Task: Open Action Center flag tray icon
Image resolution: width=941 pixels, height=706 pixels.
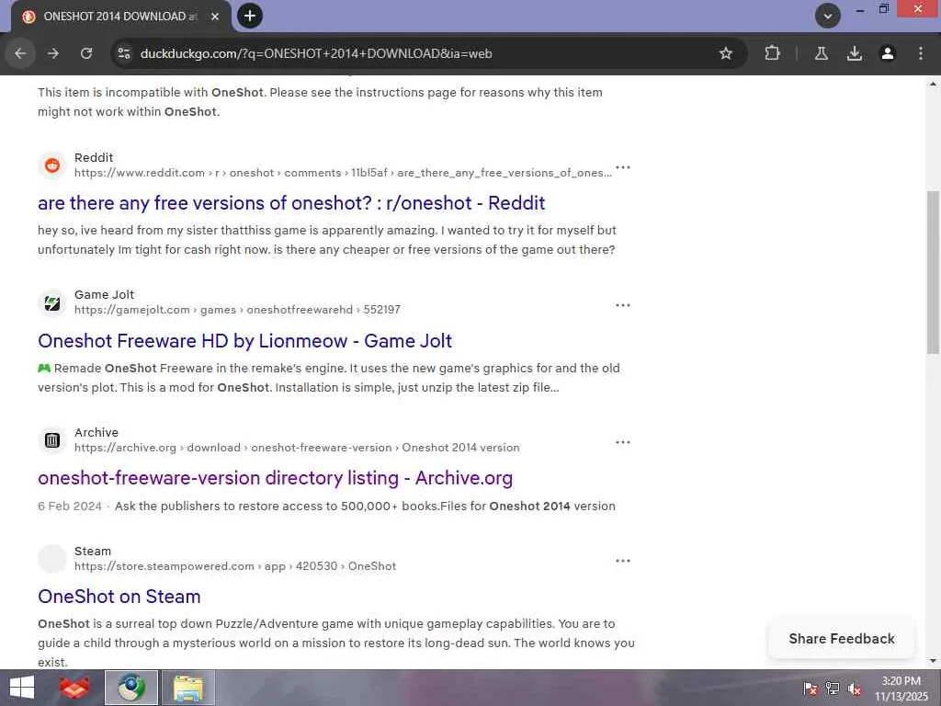Action: 810,689
